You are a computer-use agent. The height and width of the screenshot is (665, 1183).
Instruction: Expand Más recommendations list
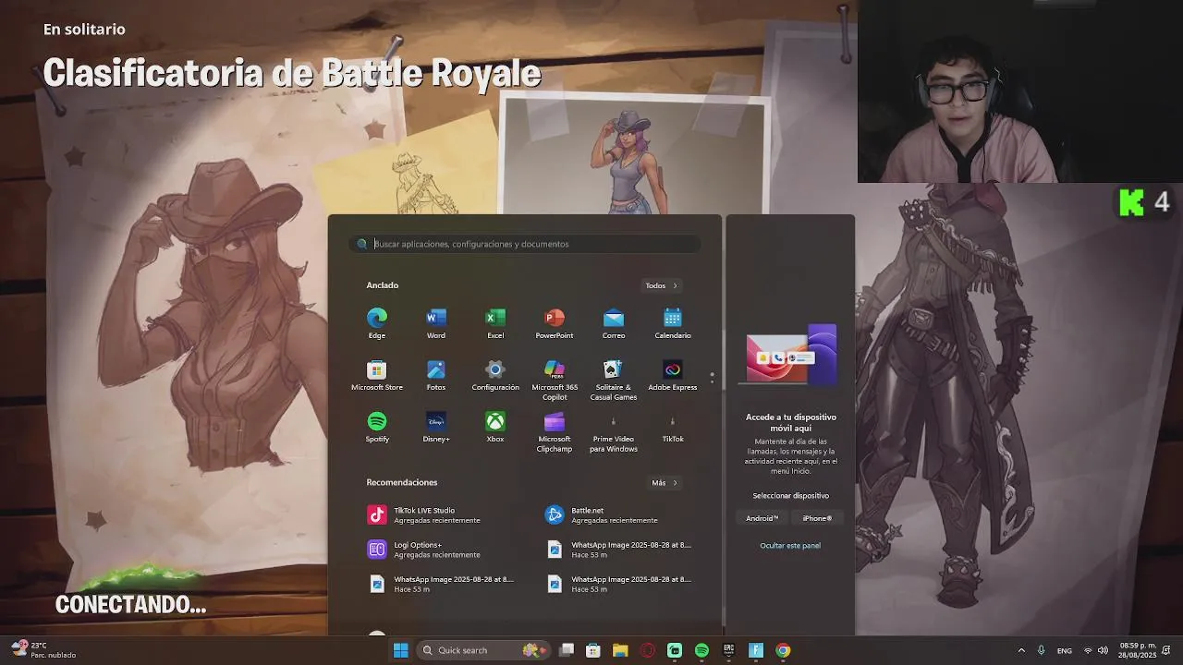tap(665, 483)
